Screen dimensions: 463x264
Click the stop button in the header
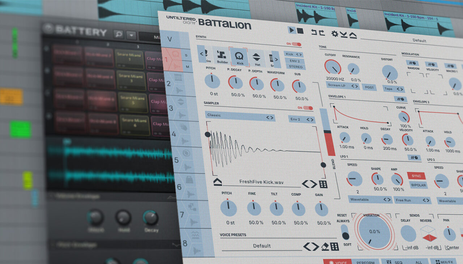pos(300,31)
